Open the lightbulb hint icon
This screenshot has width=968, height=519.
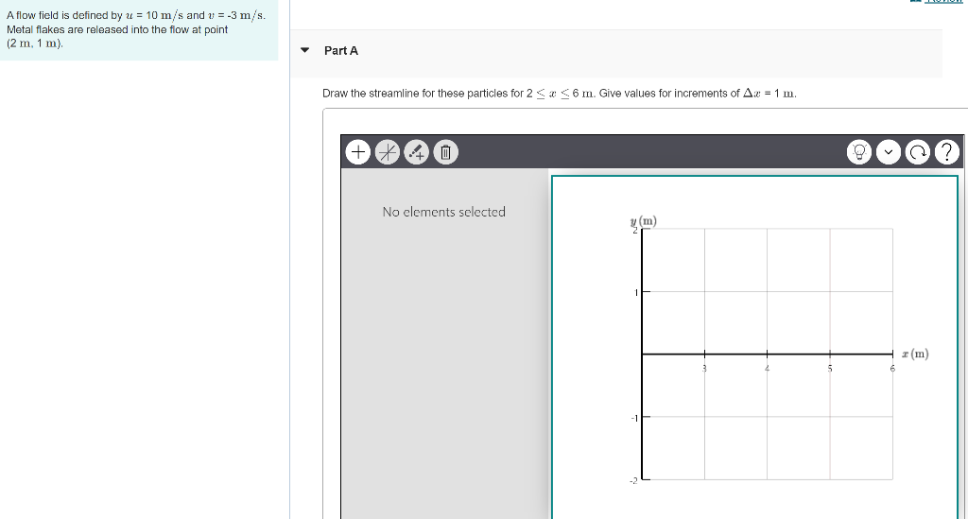tap(858, 152)
